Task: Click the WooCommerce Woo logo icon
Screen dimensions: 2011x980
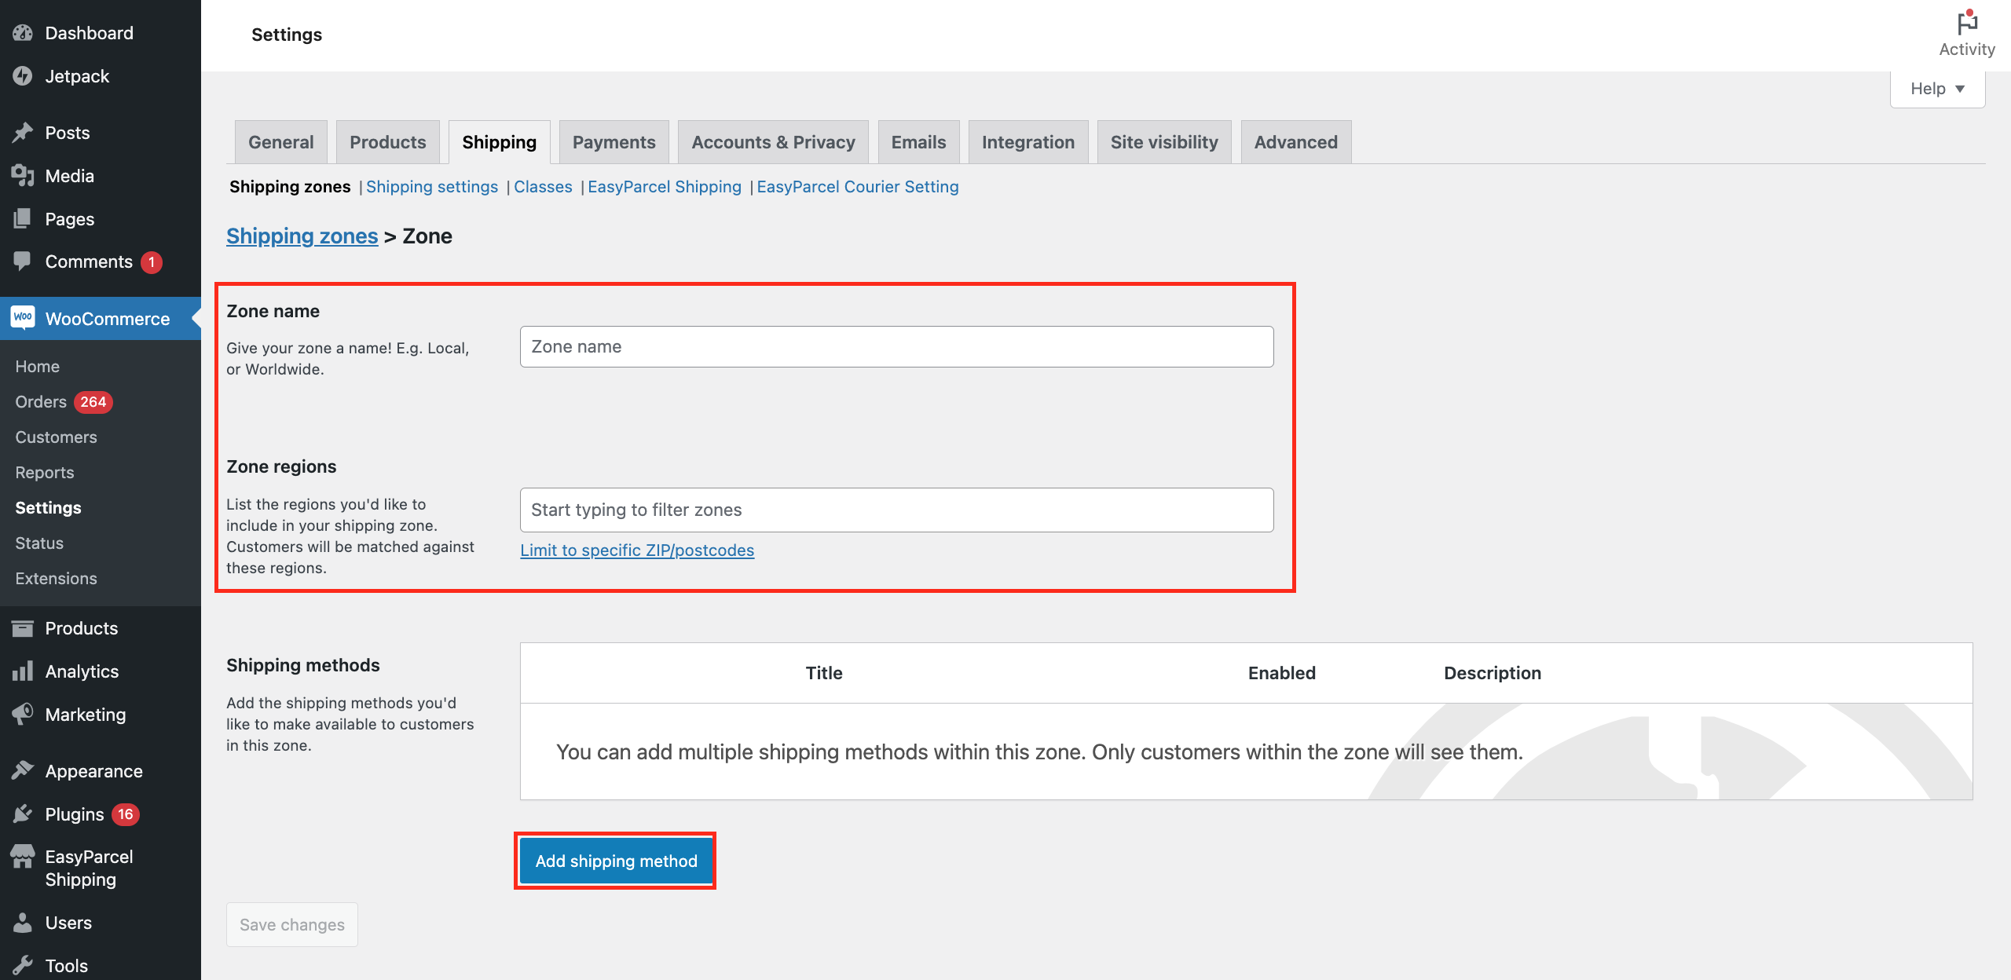Action: tap(23, 318)
